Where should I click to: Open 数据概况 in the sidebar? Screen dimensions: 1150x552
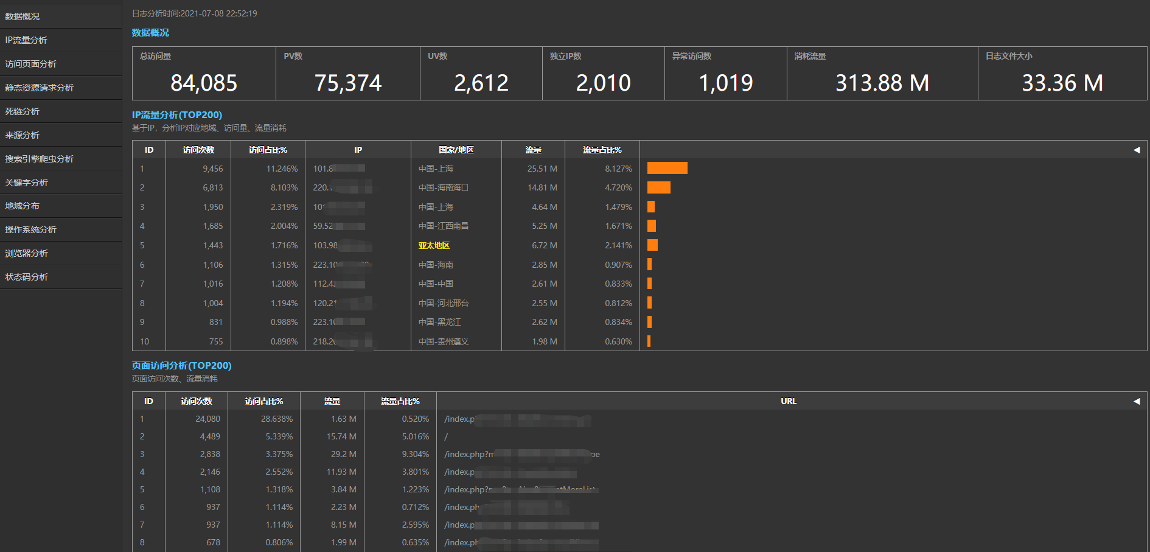point(61,16)
